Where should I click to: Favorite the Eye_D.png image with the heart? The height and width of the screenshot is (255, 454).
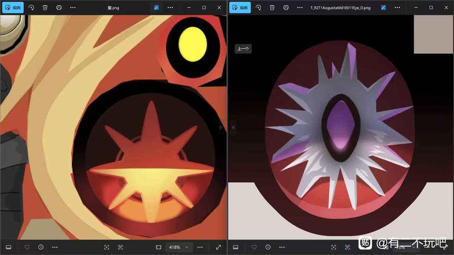pyautogui.click(x=254, y=247)
